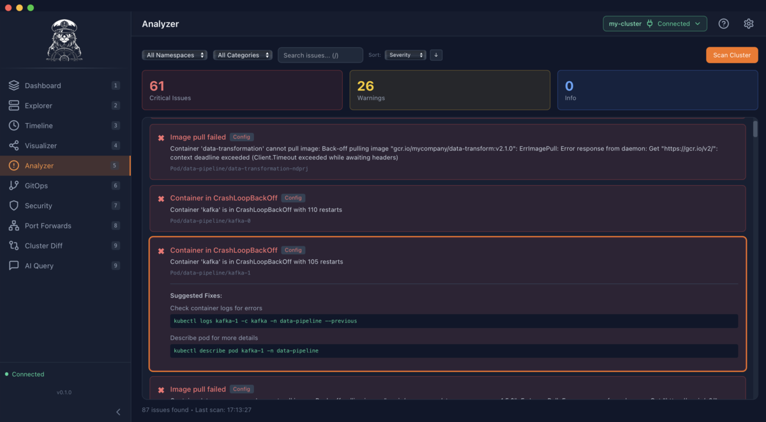This screenshot has height=422, width=766.
Task: Toggle the sort direction arrow
Action: click(436, 55)
